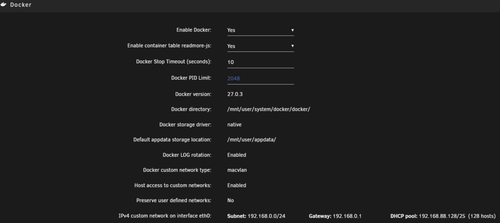This screenshot has height=223, width=500.
Task: Click Subnet value 192.168.0.0/24
Action: tap(266, 217)
